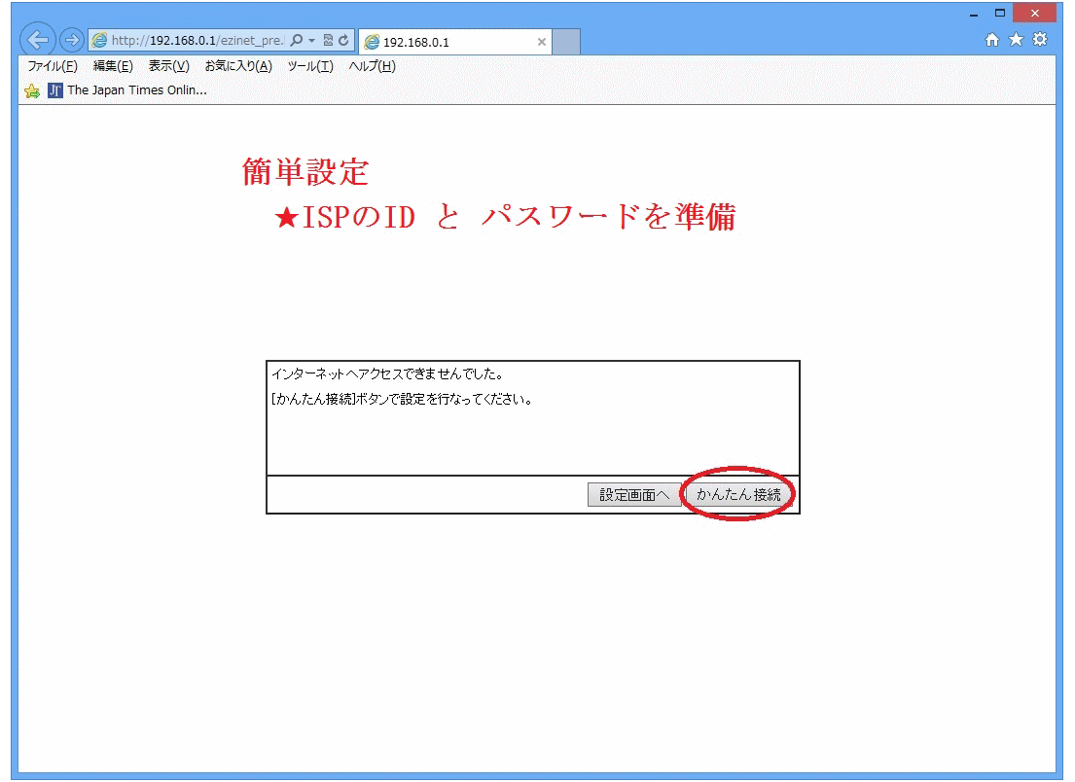
Task: Open Favorites star icon at top right
Action: point(1016,40)
